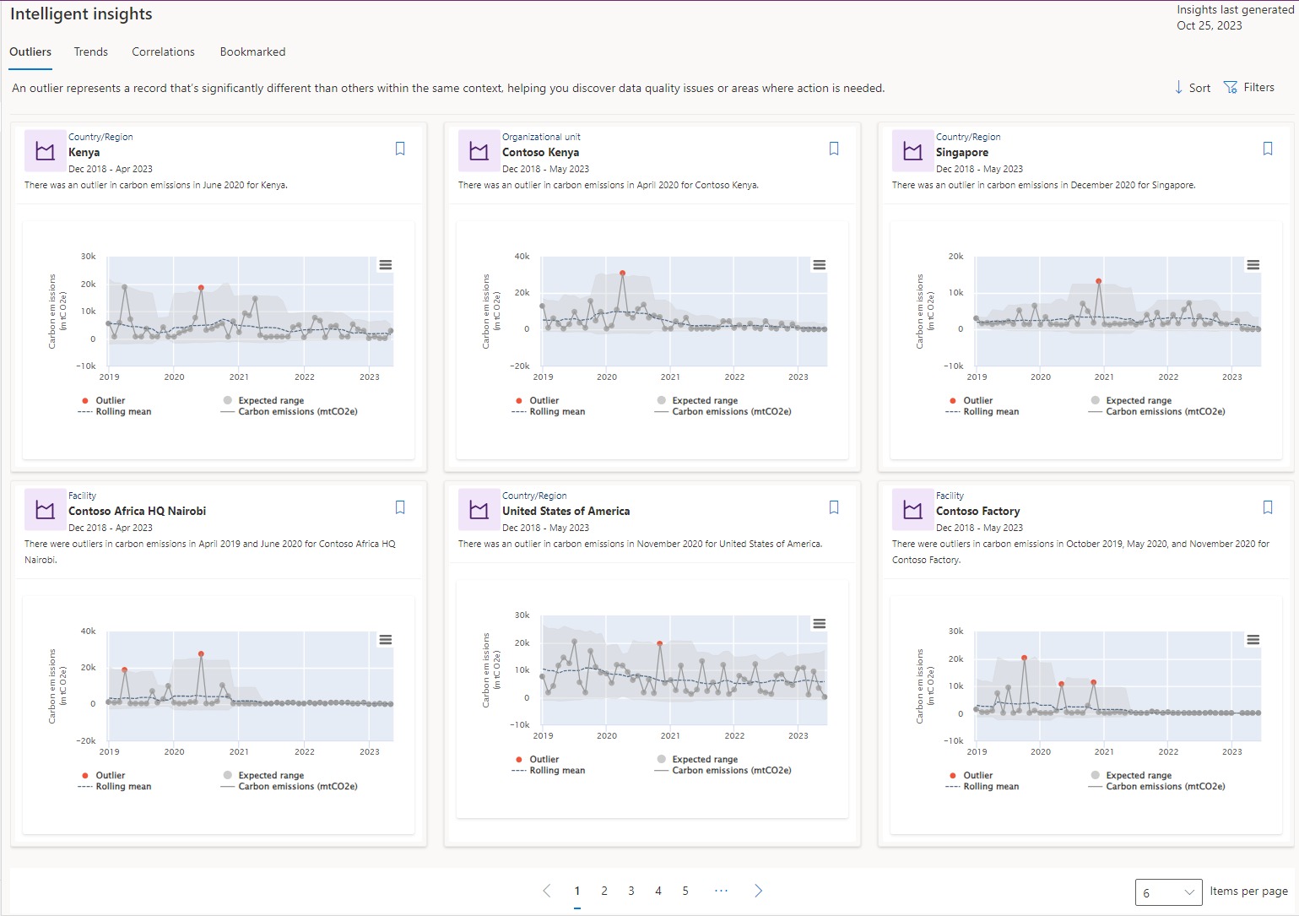Open the Items per page dropdown

(x=1169, y=892)
